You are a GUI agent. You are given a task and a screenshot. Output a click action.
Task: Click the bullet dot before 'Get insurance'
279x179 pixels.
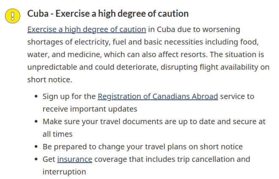tap(36, 160)
